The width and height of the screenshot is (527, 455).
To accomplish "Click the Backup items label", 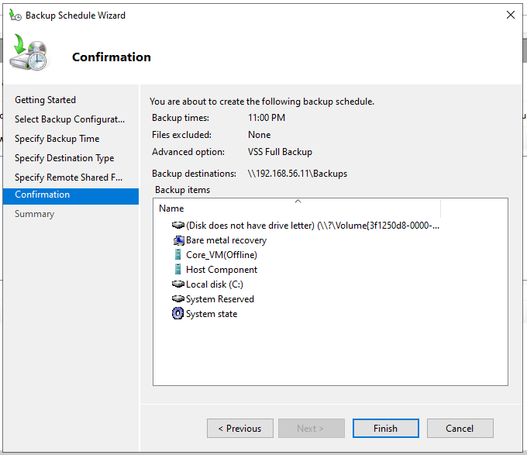I will pos(182,190).
